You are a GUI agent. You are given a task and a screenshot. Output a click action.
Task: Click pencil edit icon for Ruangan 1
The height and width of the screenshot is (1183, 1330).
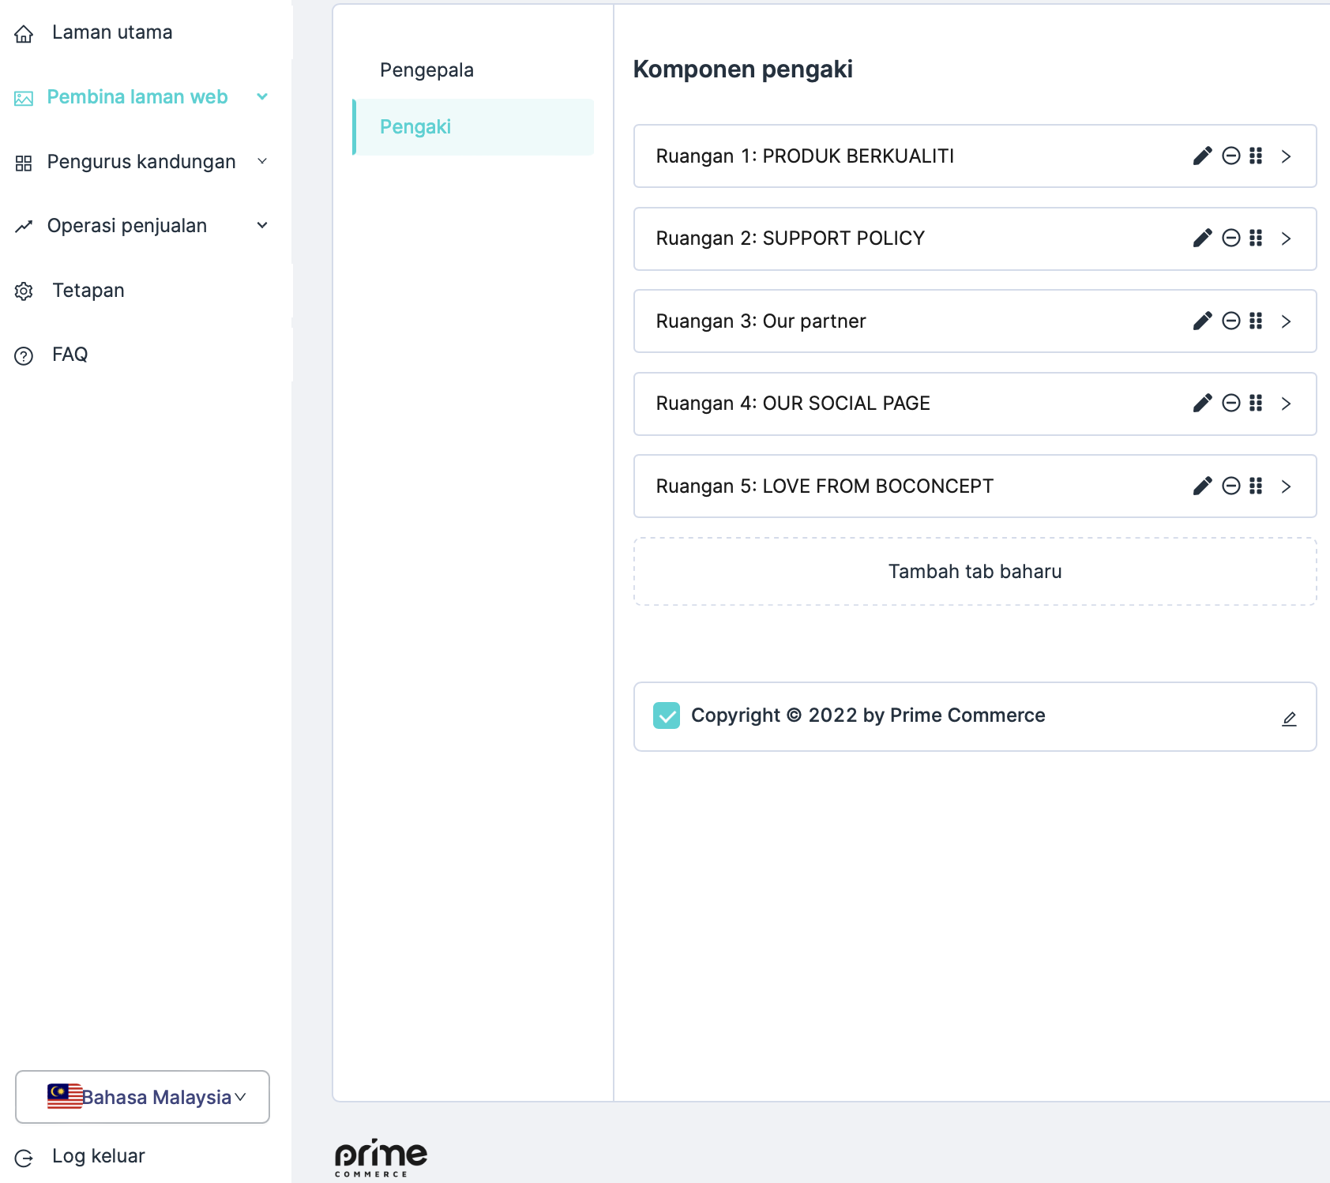(x=1202, y=156)
